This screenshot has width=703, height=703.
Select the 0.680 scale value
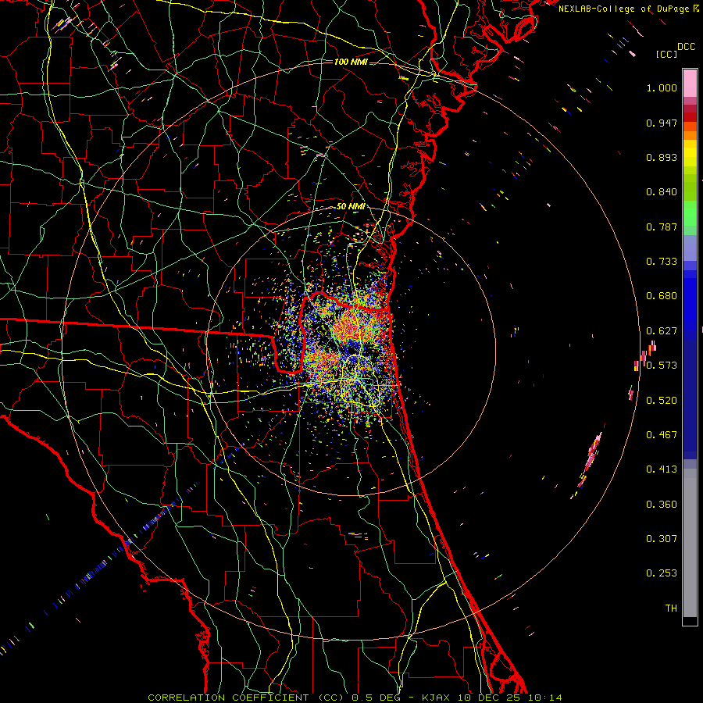(662, 296)
